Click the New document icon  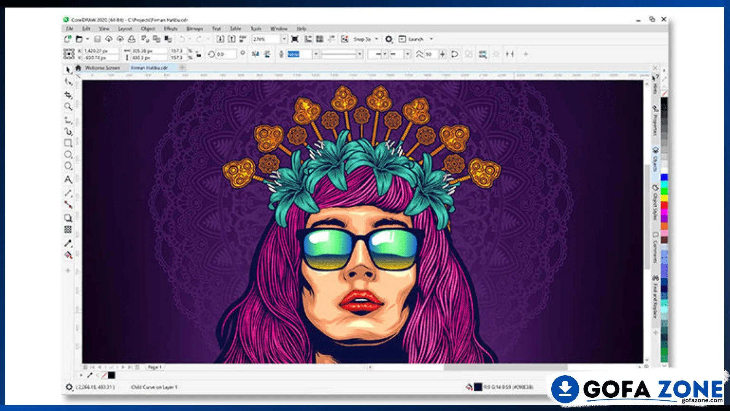[68, 39]
